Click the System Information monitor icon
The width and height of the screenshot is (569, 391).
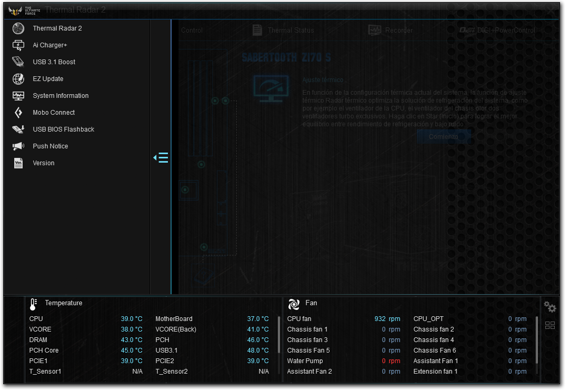click(18, 96)
